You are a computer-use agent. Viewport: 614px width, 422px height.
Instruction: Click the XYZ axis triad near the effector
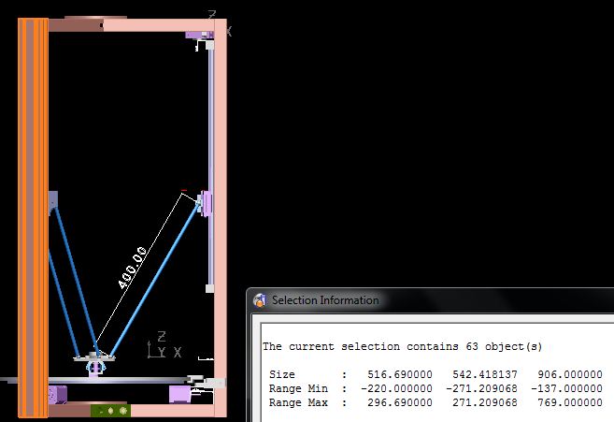coord(160,345)
